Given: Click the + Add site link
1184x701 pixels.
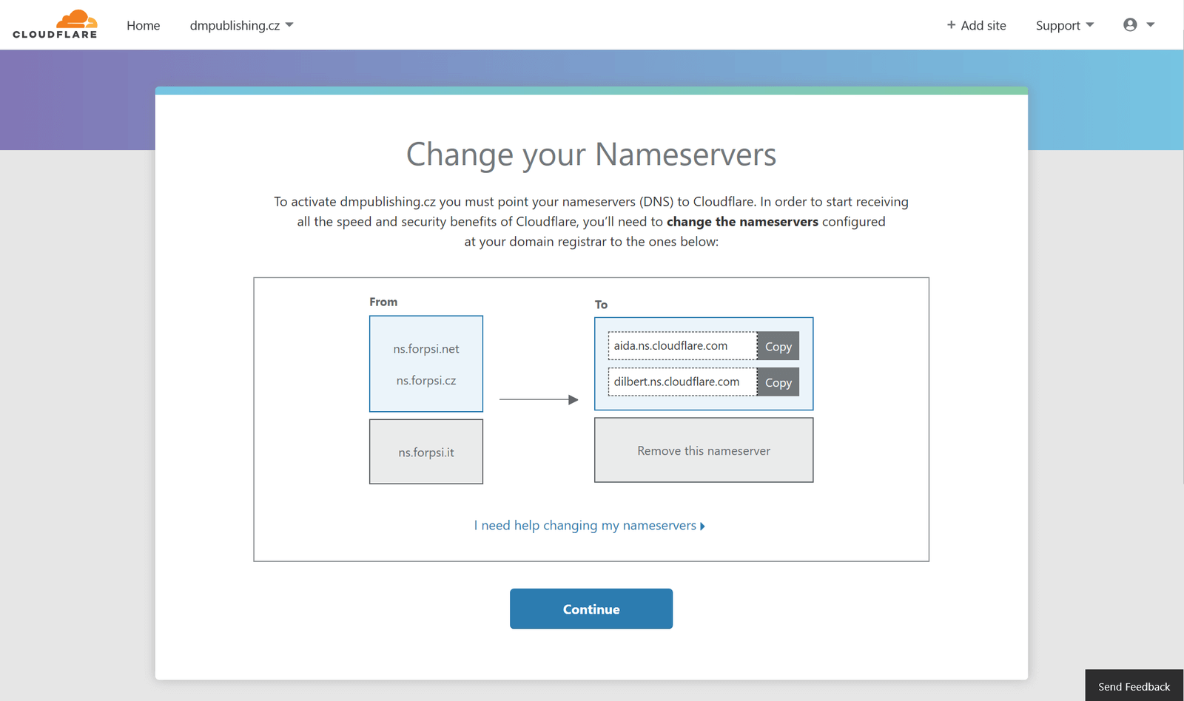Looking at the screenshot, I should coord(976,25).
